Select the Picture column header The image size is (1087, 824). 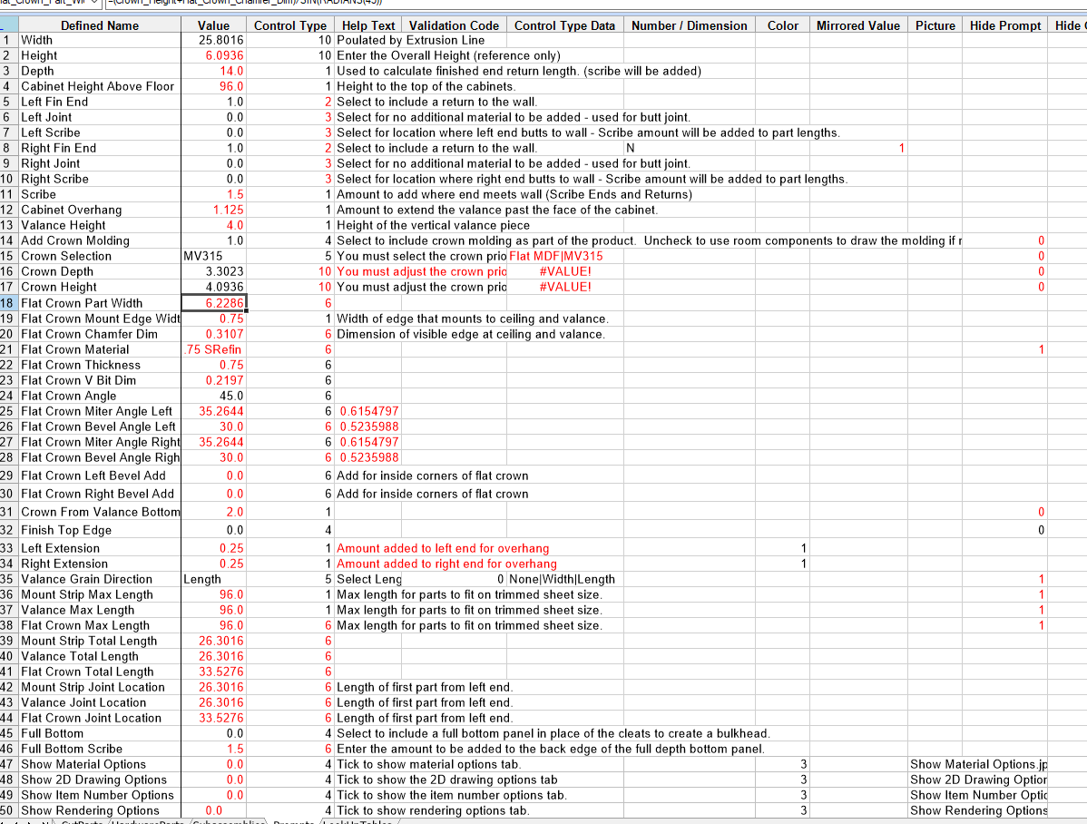935,25
